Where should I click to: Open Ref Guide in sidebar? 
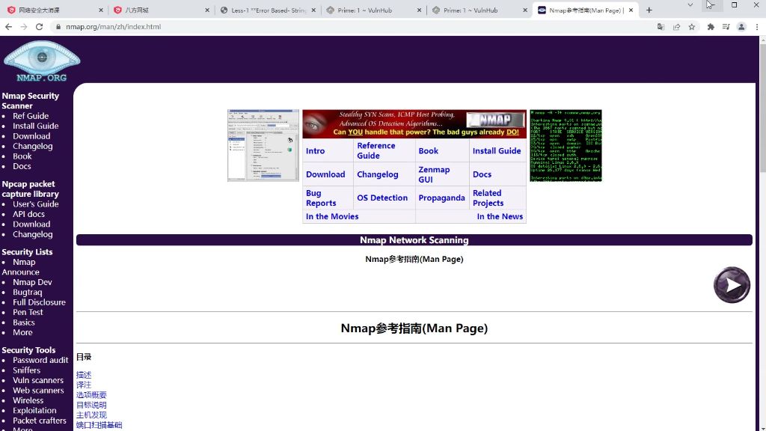click(x=30, y=116)
